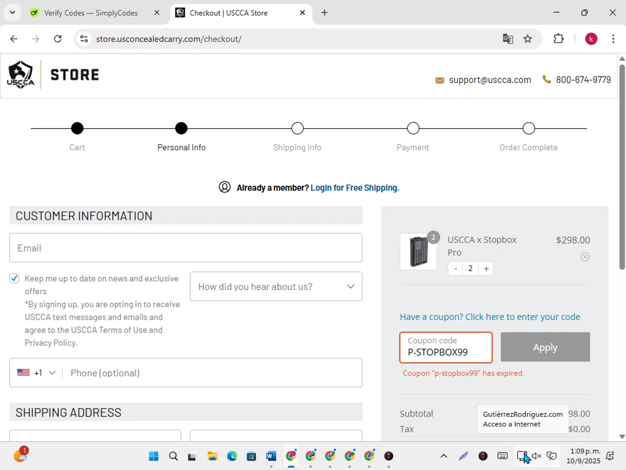Click the network icon in system tray
Viewport: 626px width, 470px height.
pyautogui.click(x=522, y=456)
